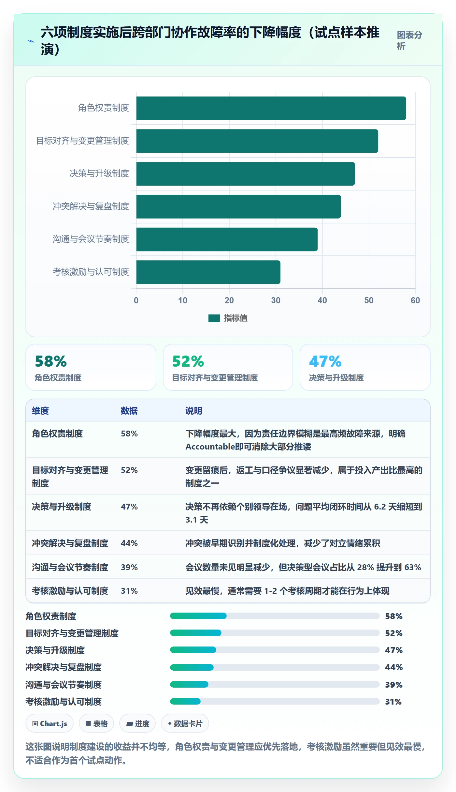Screen dimensions: 456x792
Task: Select the 决策与升级制度 chart bar
Action: click(245, 174)
